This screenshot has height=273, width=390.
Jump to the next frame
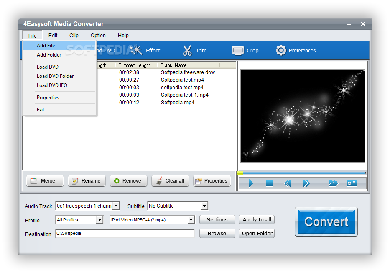coord(306,183)
